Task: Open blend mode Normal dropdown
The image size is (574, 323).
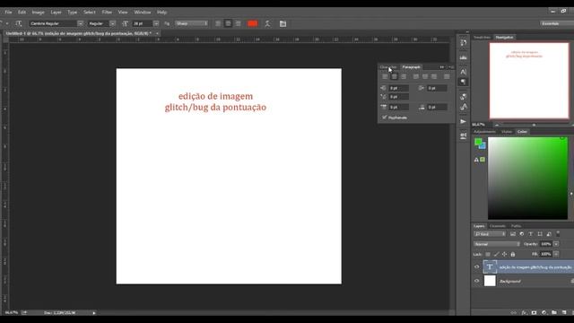Action: (496, 244)
